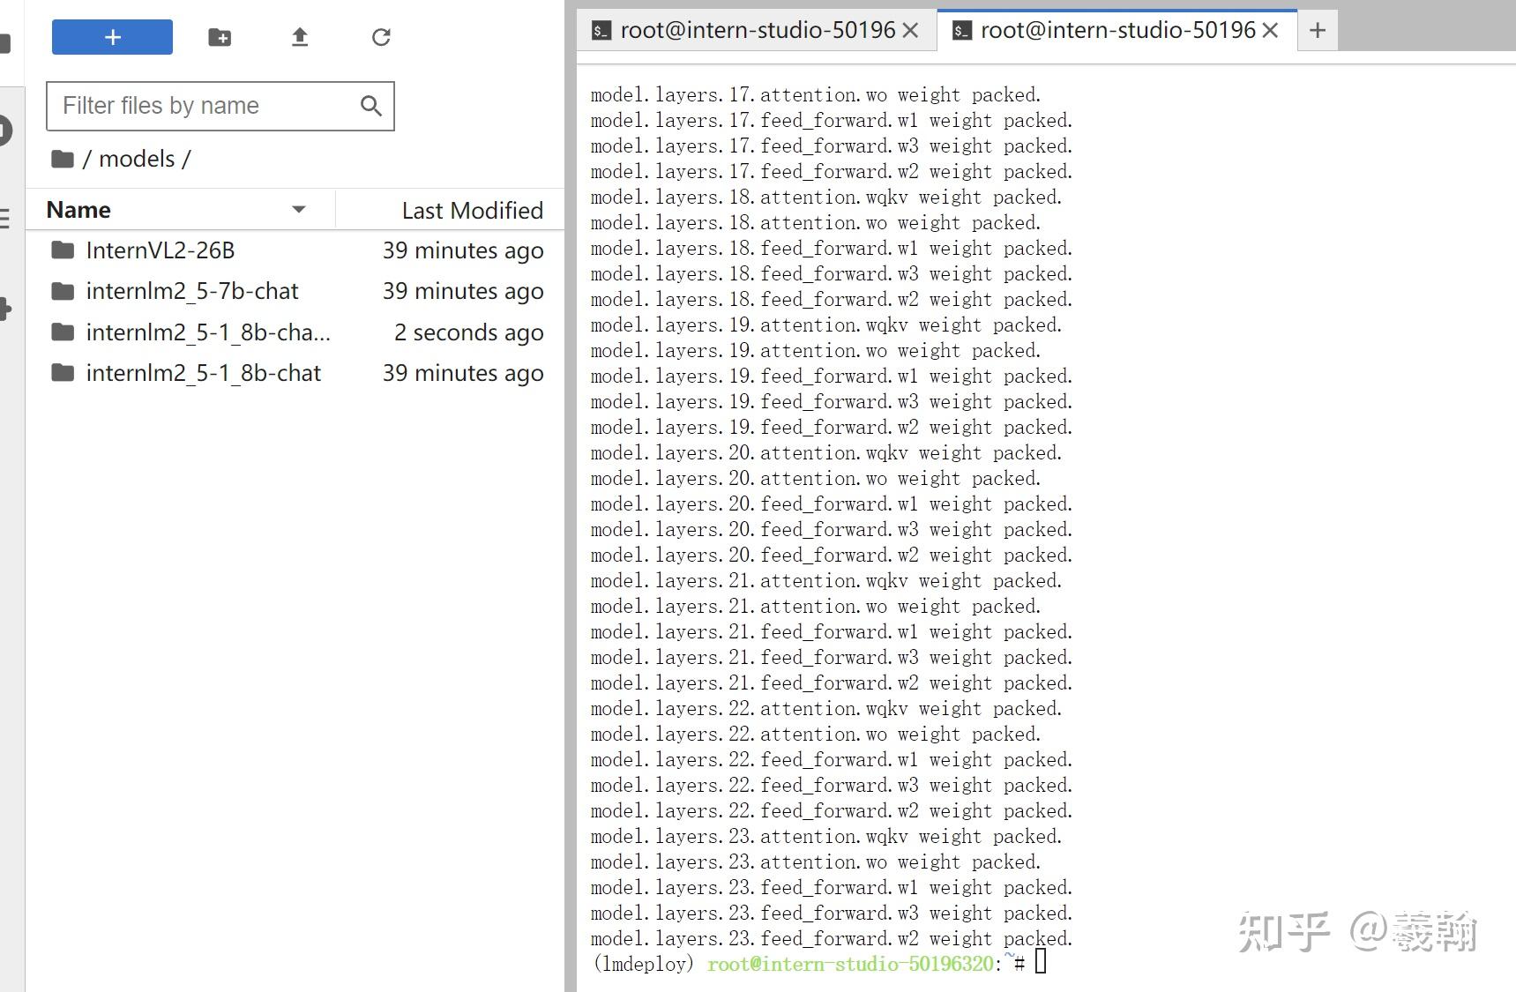
Task: Click the blue new launcher plus button
Action: pos(112,37)
